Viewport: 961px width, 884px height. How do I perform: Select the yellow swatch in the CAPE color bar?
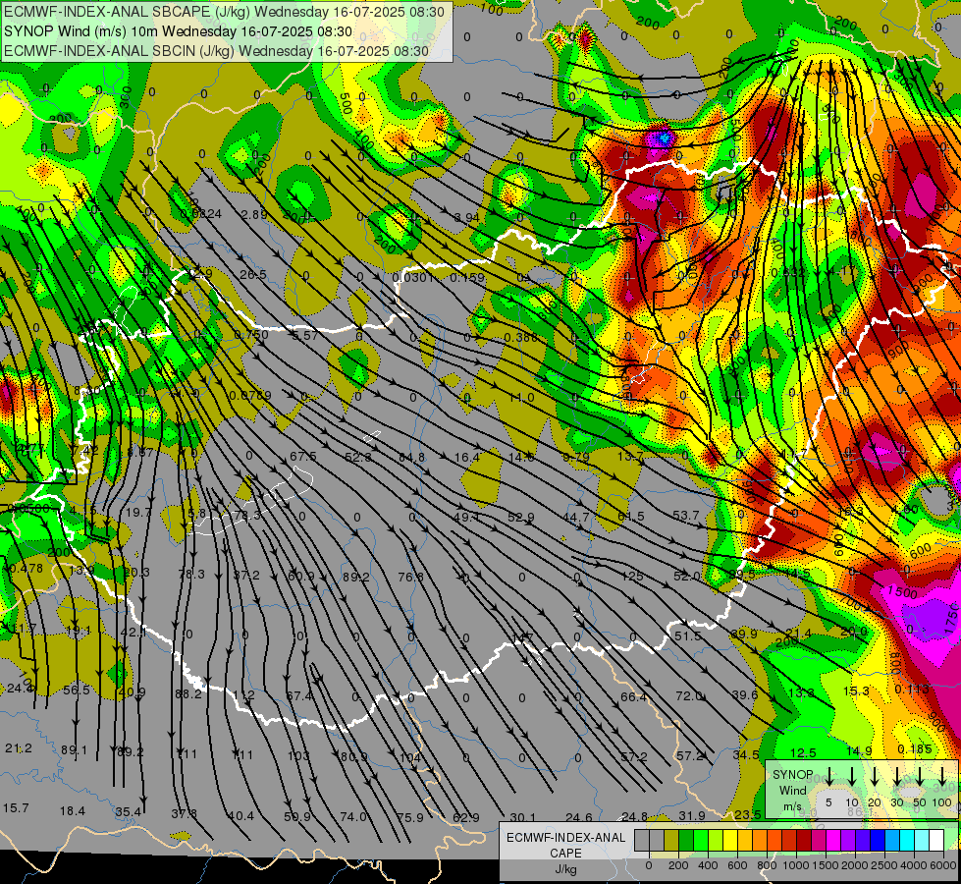730,840
